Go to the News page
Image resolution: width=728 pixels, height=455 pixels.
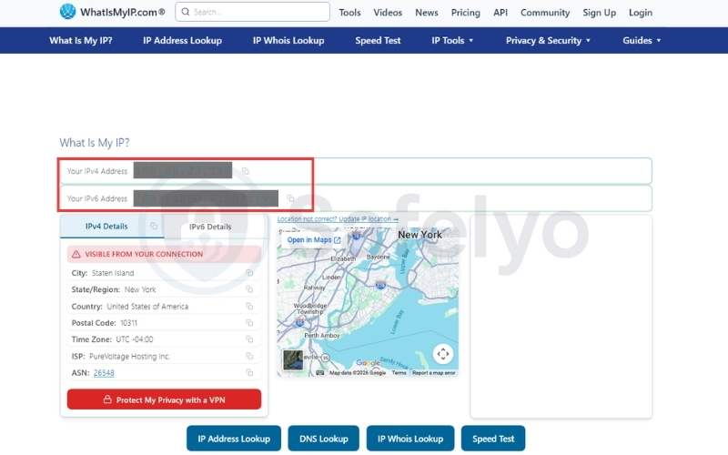[x=427, y=13]
